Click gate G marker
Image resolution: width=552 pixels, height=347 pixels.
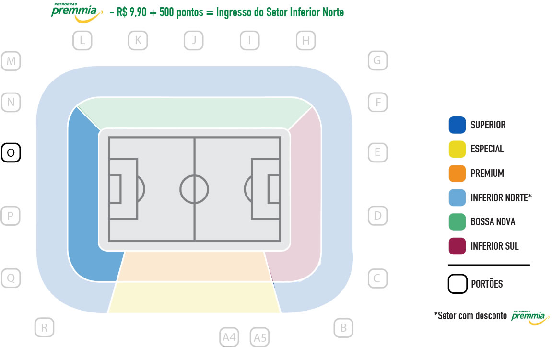(x=378, y=60)
